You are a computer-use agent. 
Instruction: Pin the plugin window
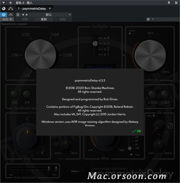[x=169, y=3]
